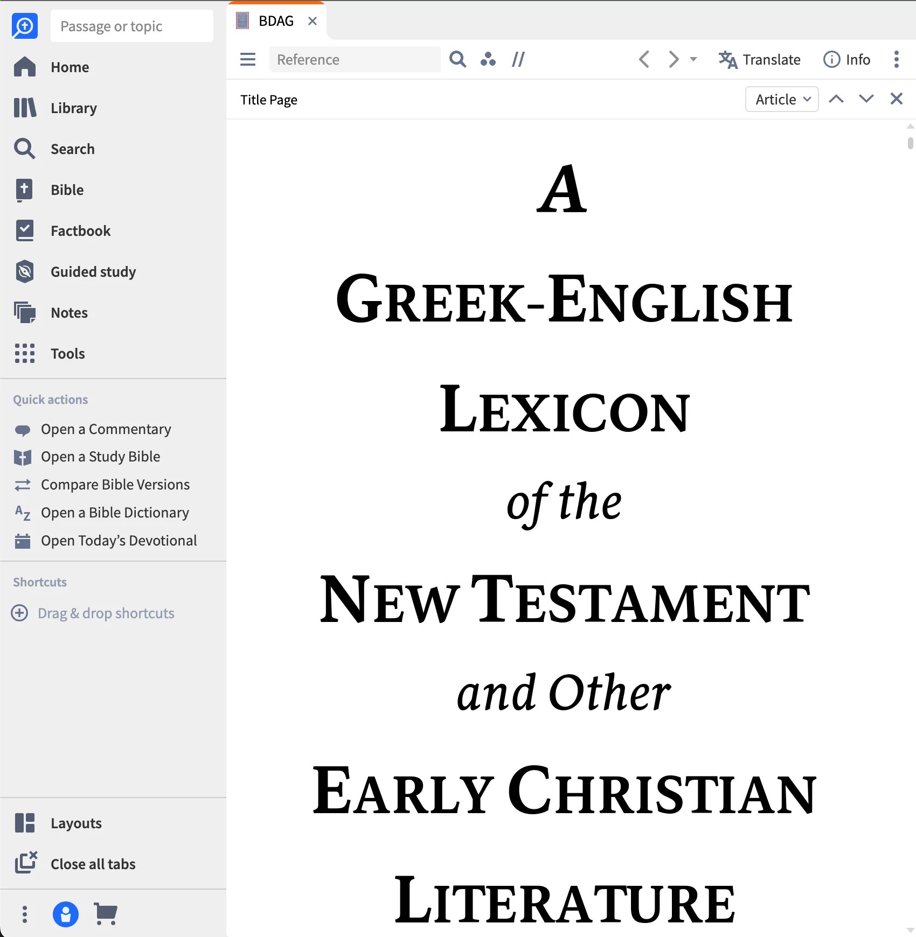Open the panel hamburger menu
916x937 pixels.
[x=247, y=59]
